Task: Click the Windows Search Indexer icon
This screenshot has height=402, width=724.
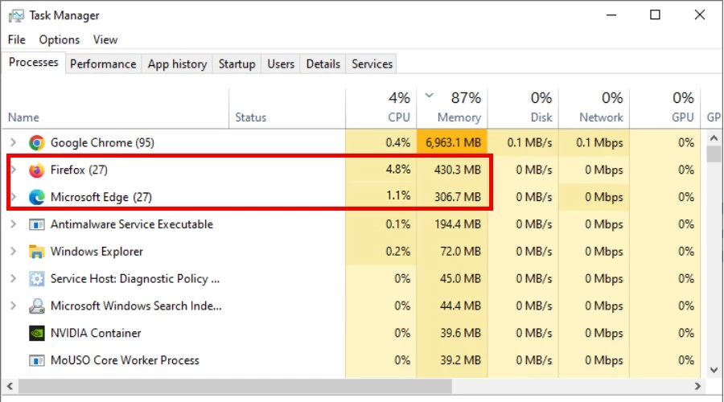Action: click(36, 306)
